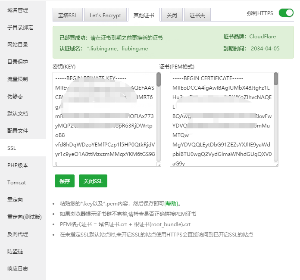The width and height of the screenshot is (300, 280).
Task: Open the 关闭 tab
Action: [x=172, y=16]
